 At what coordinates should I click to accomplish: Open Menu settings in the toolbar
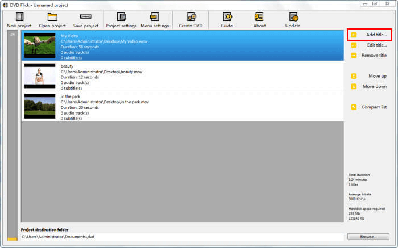pos(154,20)
